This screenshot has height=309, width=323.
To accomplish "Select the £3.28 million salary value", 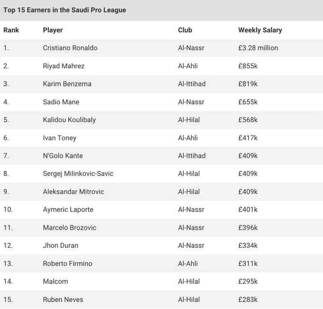I will pyautogui.click(x=258, y=48).
